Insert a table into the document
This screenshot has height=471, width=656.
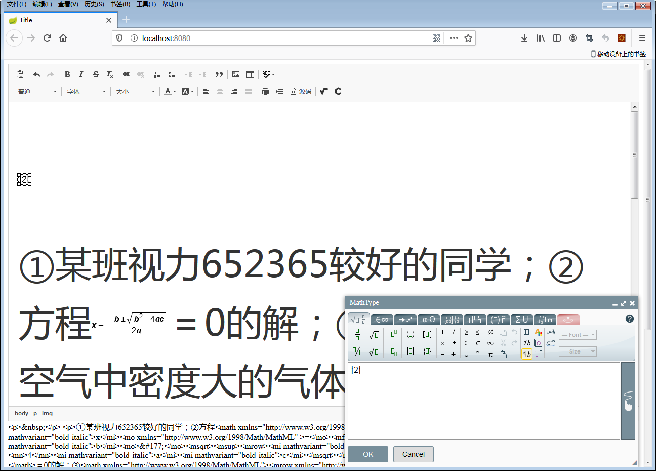(x=250, y=74)
